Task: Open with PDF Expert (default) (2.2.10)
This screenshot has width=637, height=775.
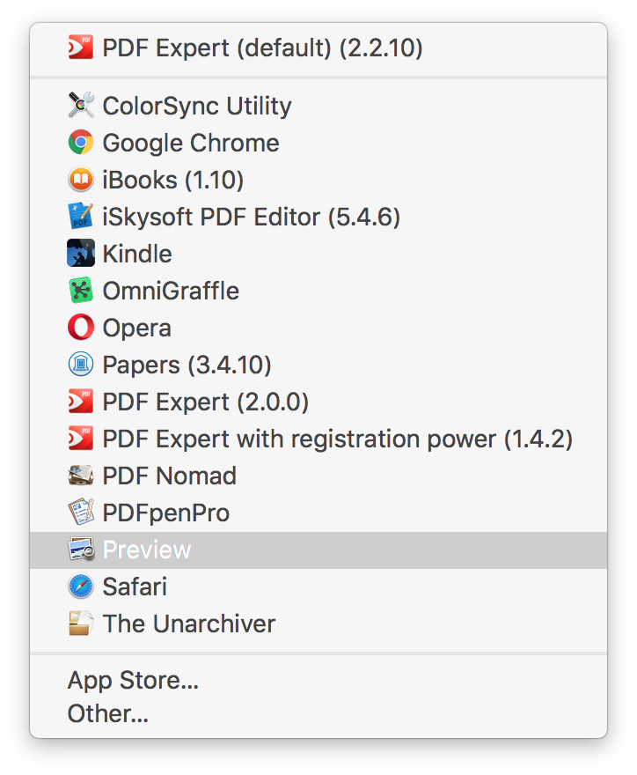Action: click(318, 48)
